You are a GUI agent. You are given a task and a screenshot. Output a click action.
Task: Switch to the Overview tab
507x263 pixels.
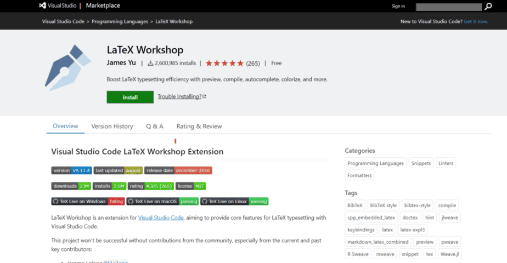(x=65, y=126)
